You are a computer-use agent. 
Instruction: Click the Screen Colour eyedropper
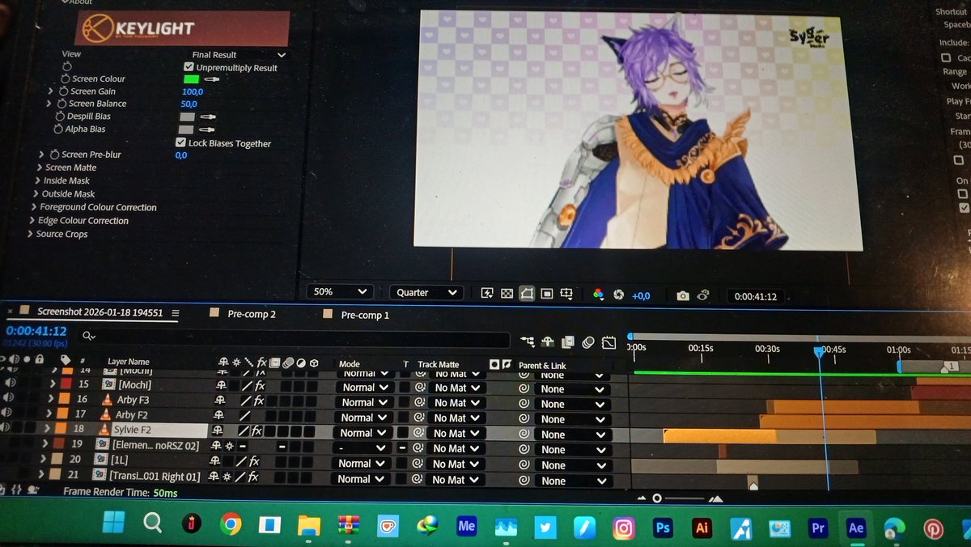tap(211, 79)
